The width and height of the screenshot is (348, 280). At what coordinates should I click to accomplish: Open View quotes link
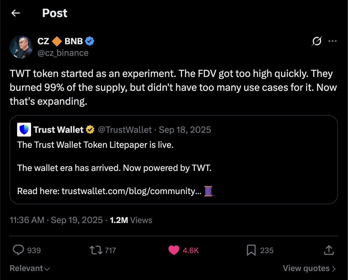[309, 268]
